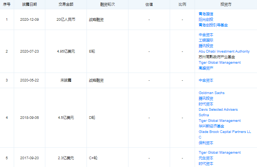Open the 华兴新经济基金 investor link
This screenshot has width=257, height=167.
point(211,126)
